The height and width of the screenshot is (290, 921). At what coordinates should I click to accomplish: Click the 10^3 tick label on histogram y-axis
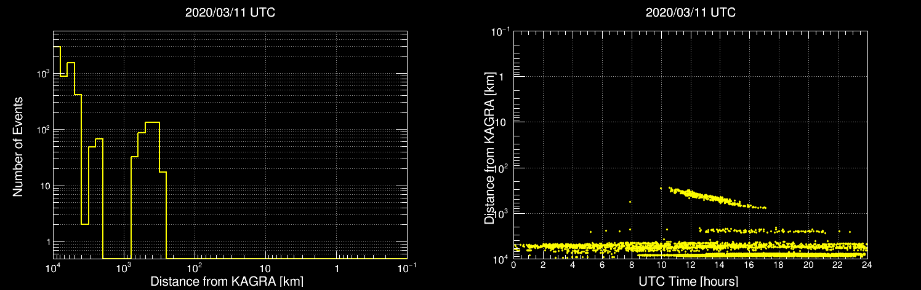click(x=42, y=73)
